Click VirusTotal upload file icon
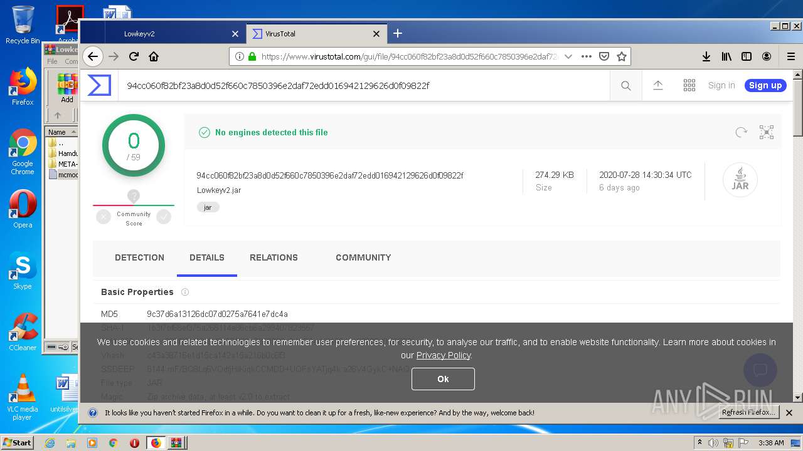 [658, 85]
